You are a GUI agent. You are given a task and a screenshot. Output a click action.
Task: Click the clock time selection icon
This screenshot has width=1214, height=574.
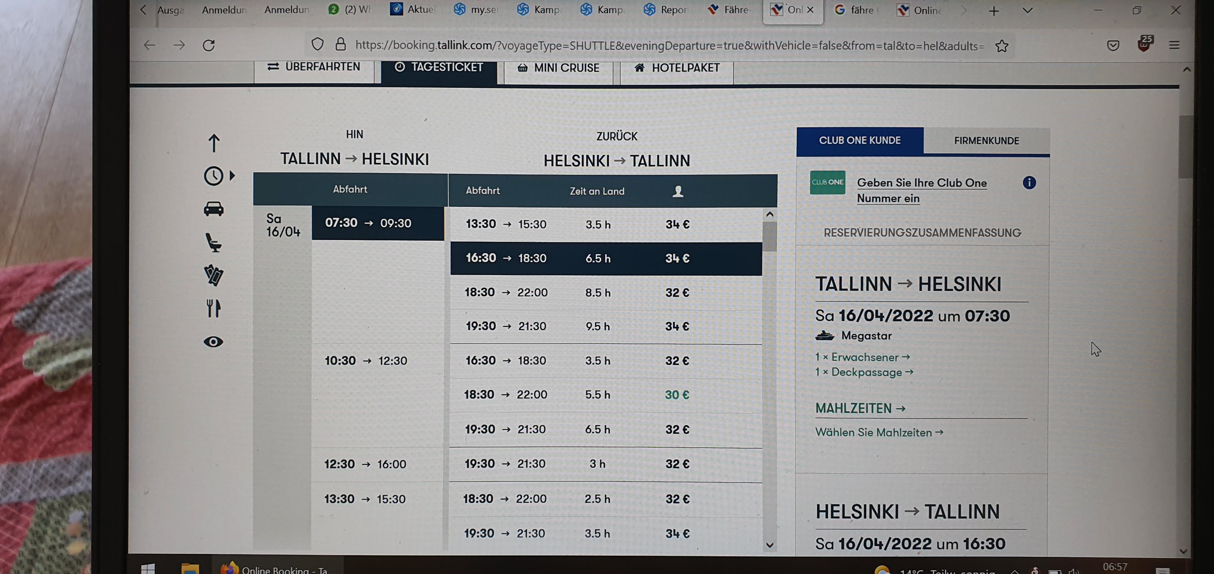(213, 176)
